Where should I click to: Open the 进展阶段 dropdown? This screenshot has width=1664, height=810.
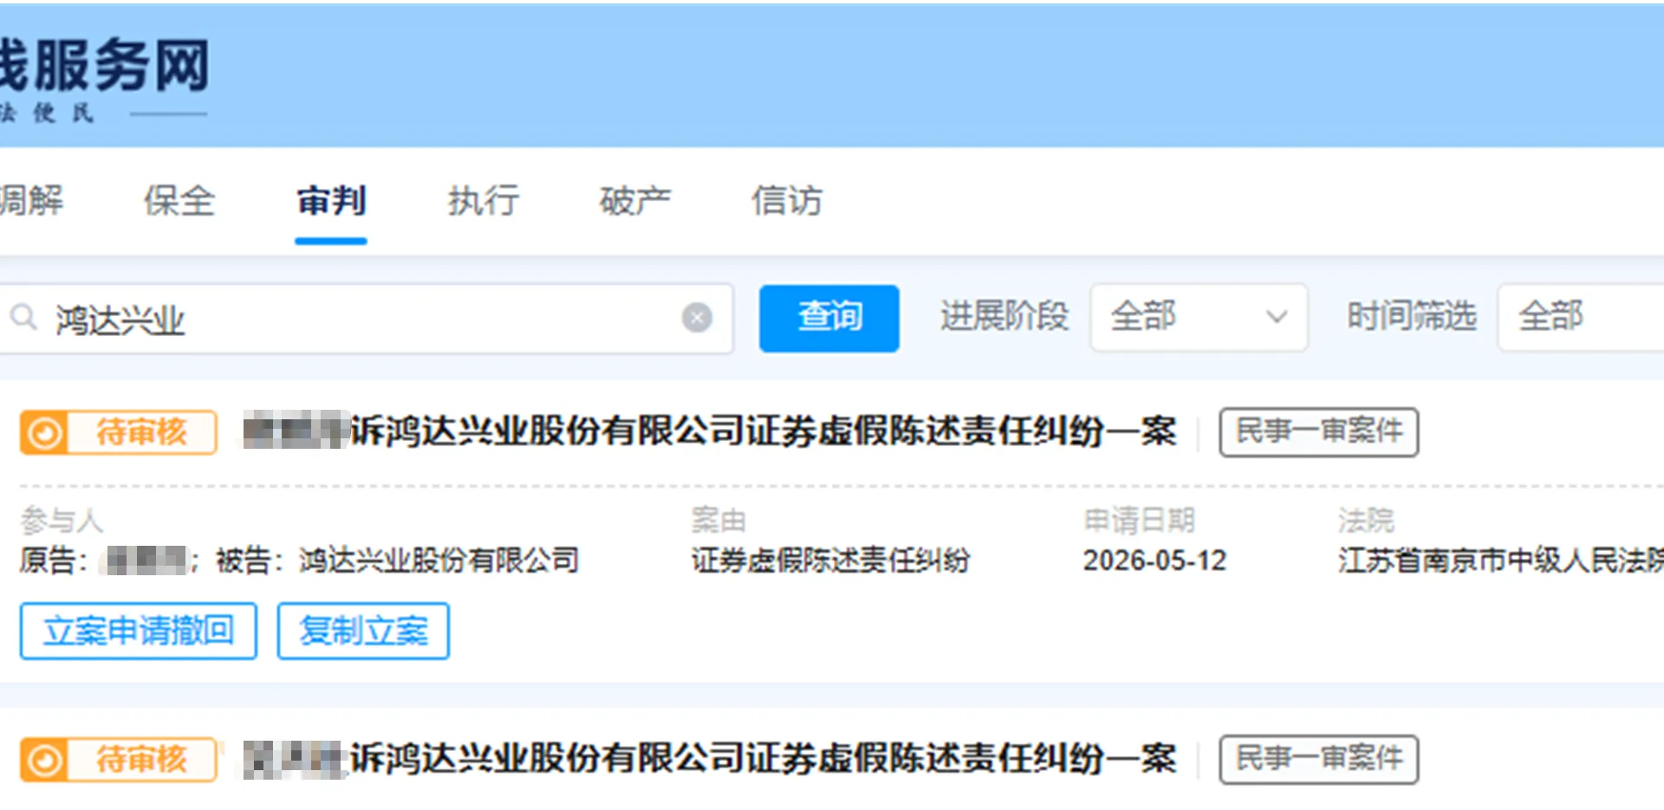1198,317
